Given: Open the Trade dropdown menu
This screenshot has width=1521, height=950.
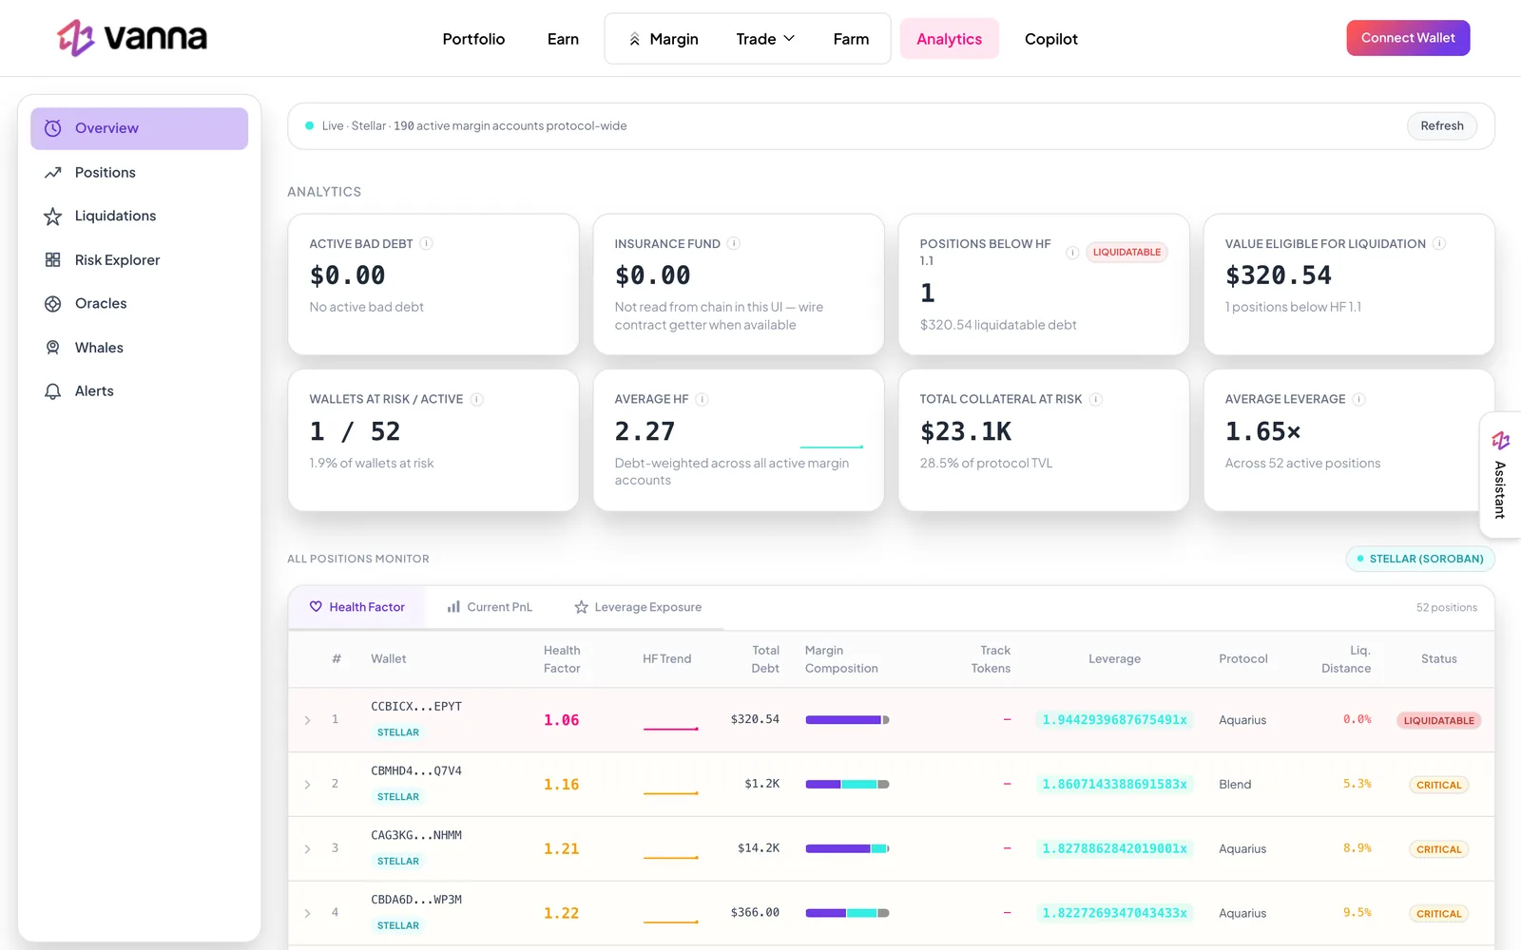Looking at the screenshot, I should (x=765, y=39).
